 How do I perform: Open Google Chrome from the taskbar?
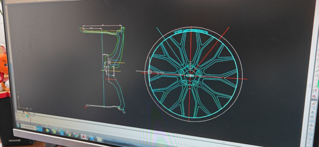point(69,134)
